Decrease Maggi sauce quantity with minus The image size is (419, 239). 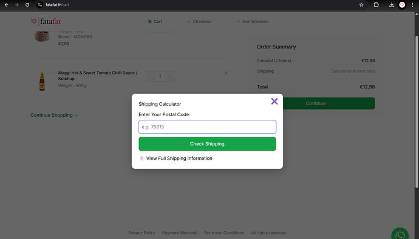[150, 76]
